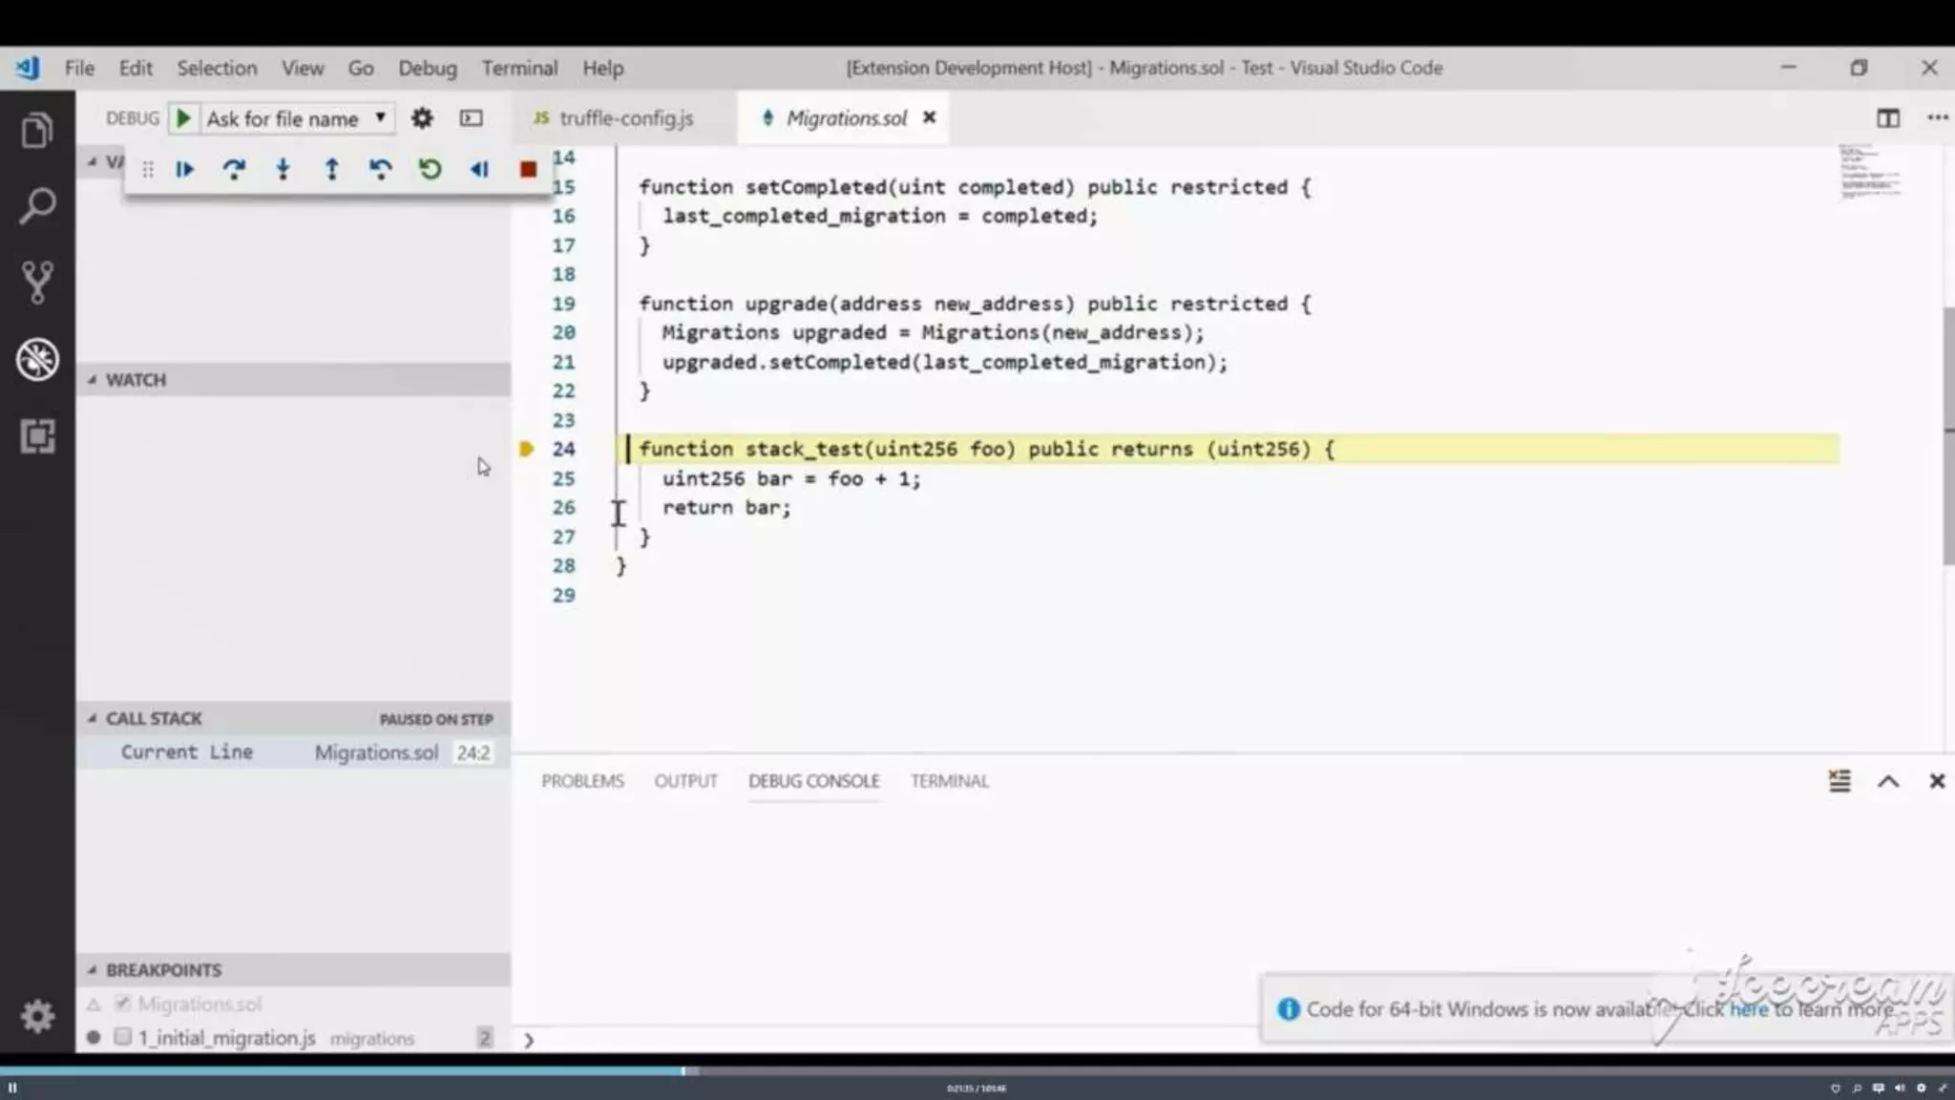This screenshot has height=1100, width=1955.
Task: Click the Restart debugging icon
Action: (430, 170)
